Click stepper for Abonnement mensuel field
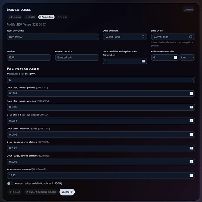The image size is (202, 202). click(x=191, y=175)
